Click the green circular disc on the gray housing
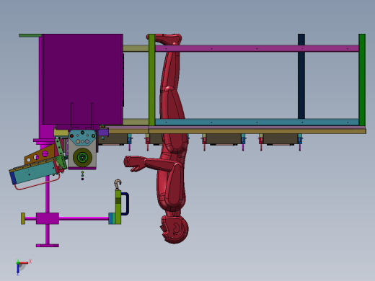 [82, 157]
